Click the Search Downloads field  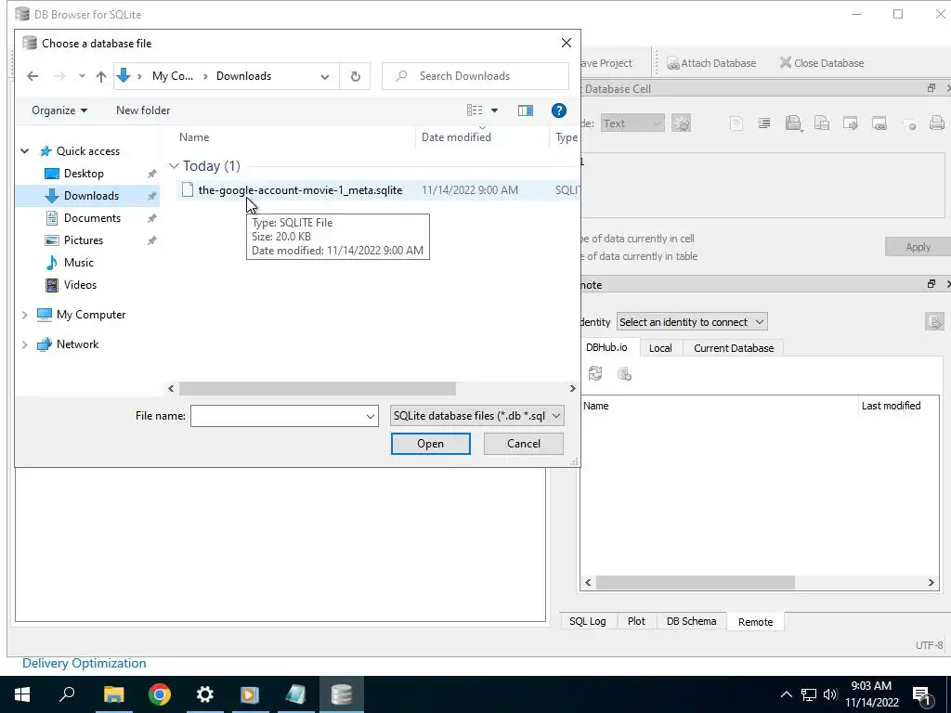[x=475, y=76]
